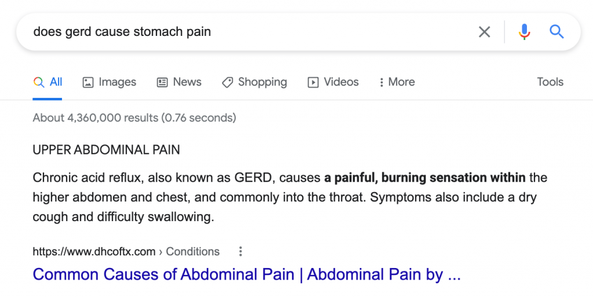Open the Common Causes of Abdominal Pain link
593x297 pixels.
(x=247, y=274)
